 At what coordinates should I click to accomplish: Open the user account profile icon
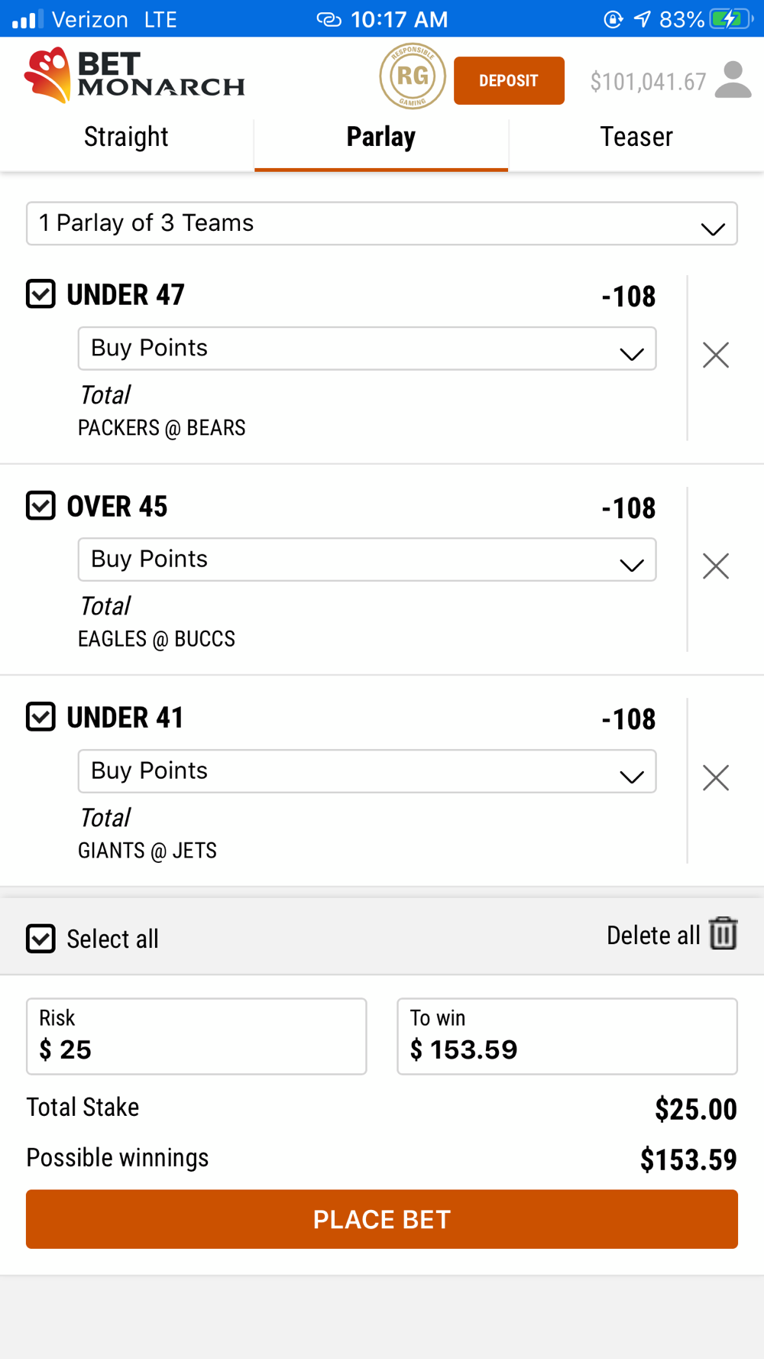point(733,80)
